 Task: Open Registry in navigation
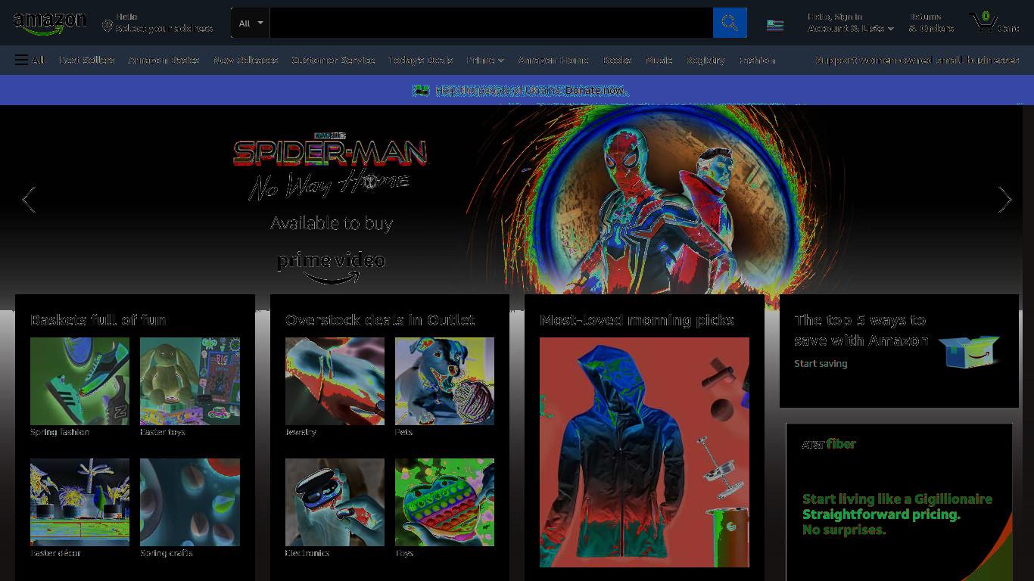coord(705,60)
